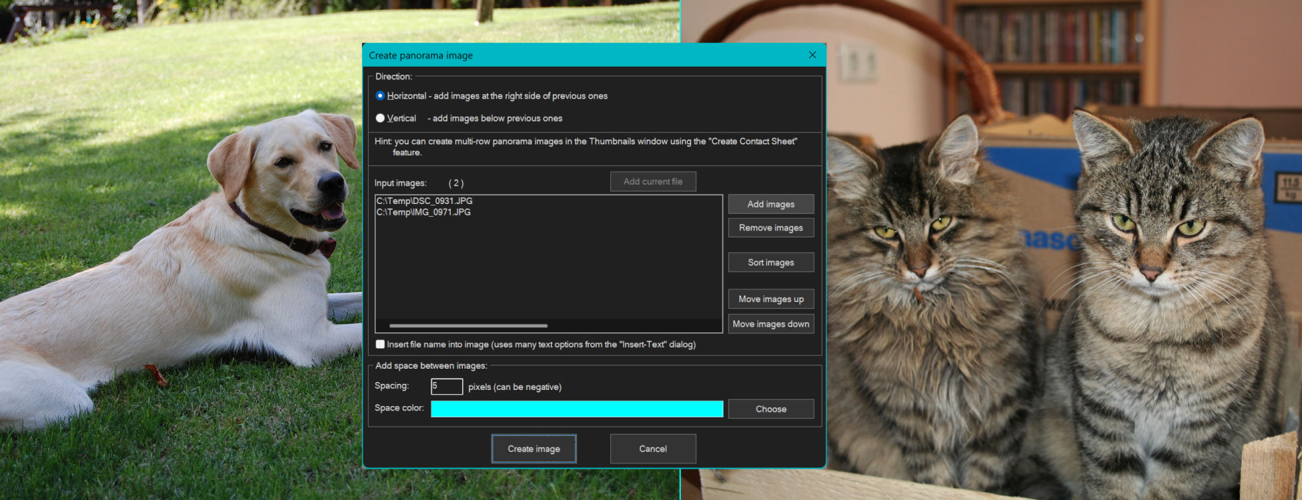Image resolution: width=1302 pixels, height=500 pixels.
Task: Click the Add current file button
Action: tap(652, 181)
